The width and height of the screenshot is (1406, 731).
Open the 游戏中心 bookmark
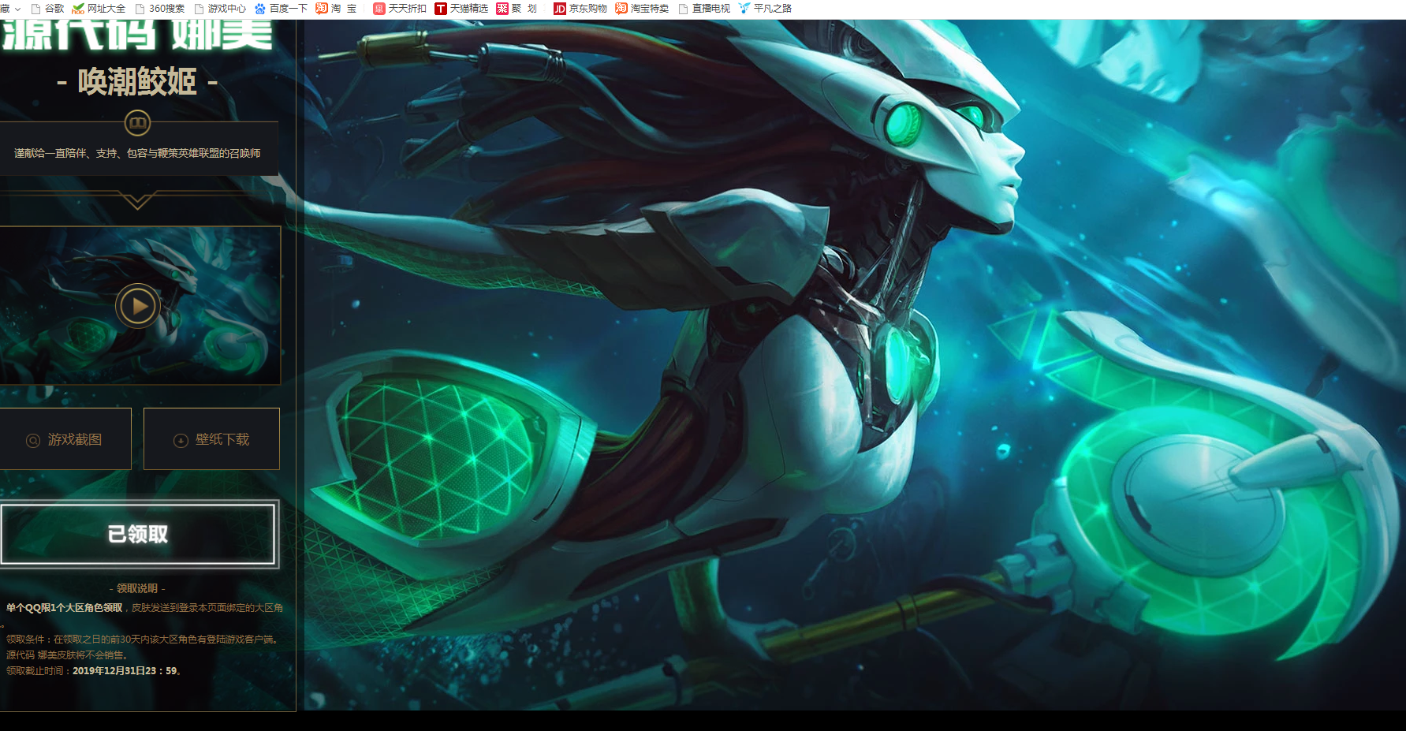(x=220, y=9)
